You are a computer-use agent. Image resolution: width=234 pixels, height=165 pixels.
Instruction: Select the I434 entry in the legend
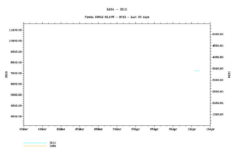pos(53,146)
